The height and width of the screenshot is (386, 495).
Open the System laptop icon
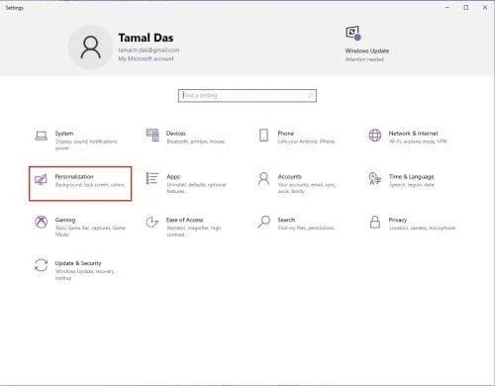41,136
